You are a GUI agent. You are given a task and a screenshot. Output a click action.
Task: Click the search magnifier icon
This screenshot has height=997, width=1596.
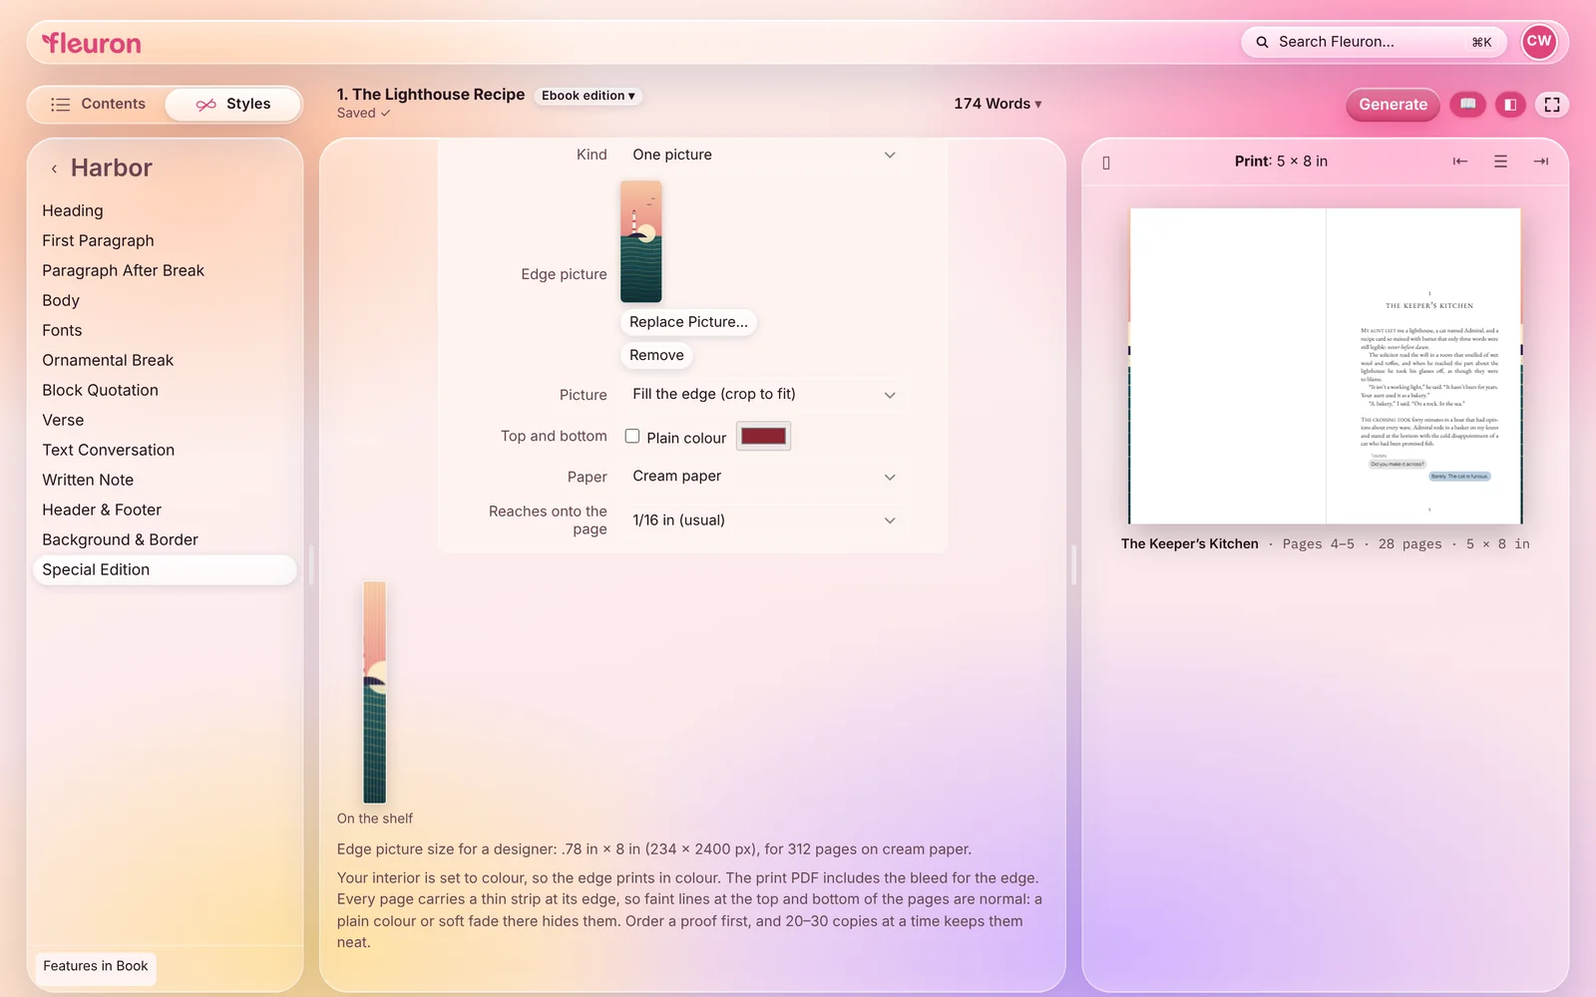[x=1262, y=42]
